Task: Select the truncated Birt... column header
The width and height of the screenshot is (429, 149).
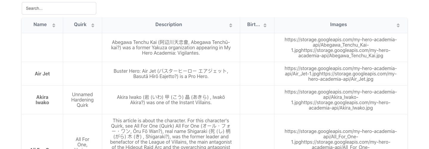Action: (x=254, y=25)
